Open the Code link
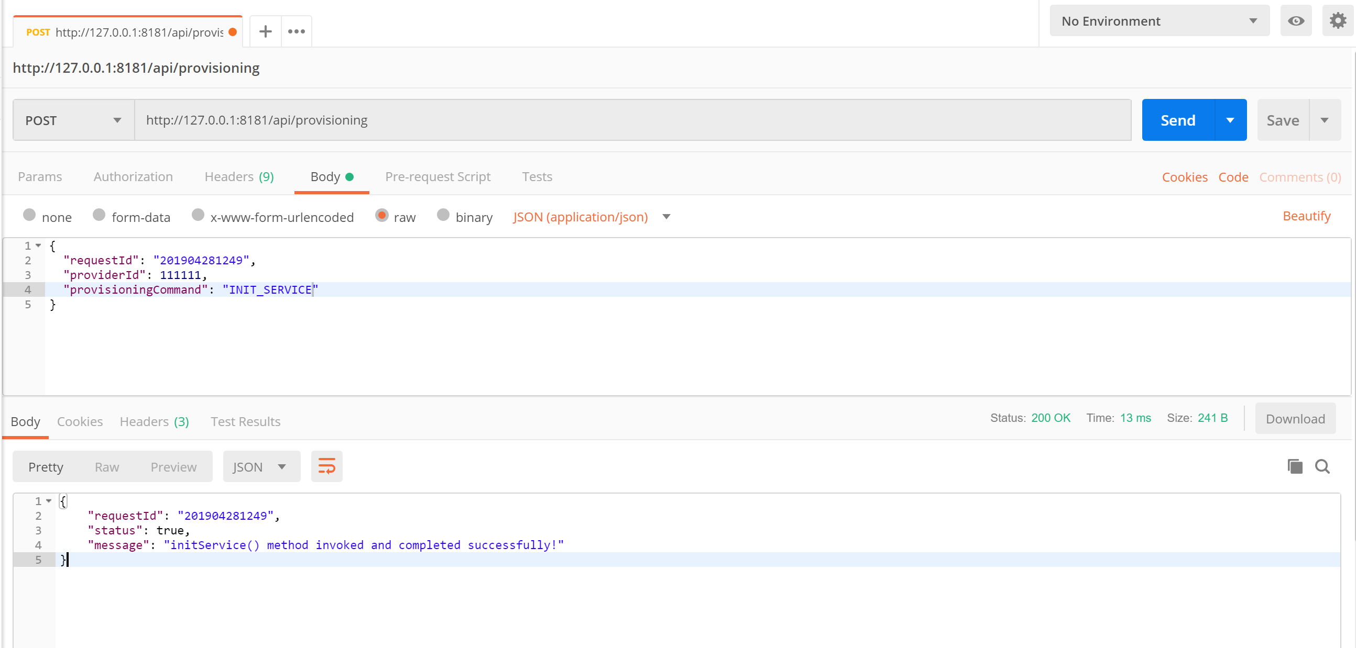Image resolution: width=1356 pixels, height=648 pixels. coord(1233,177)
